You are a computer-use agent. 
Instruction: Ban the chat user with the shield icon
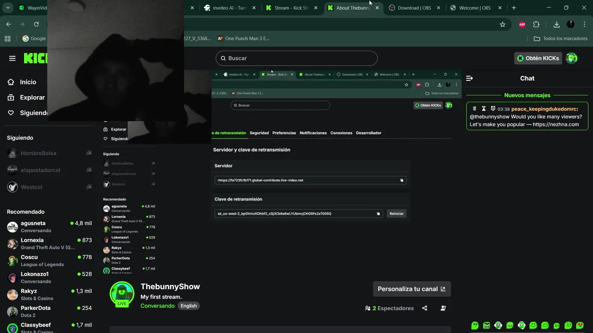493,109
